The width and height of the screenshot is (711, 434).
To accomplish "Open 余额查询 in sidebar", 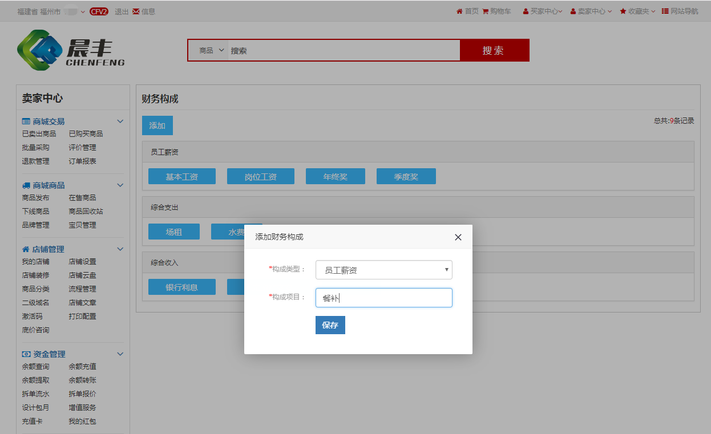I will point(35,367).
